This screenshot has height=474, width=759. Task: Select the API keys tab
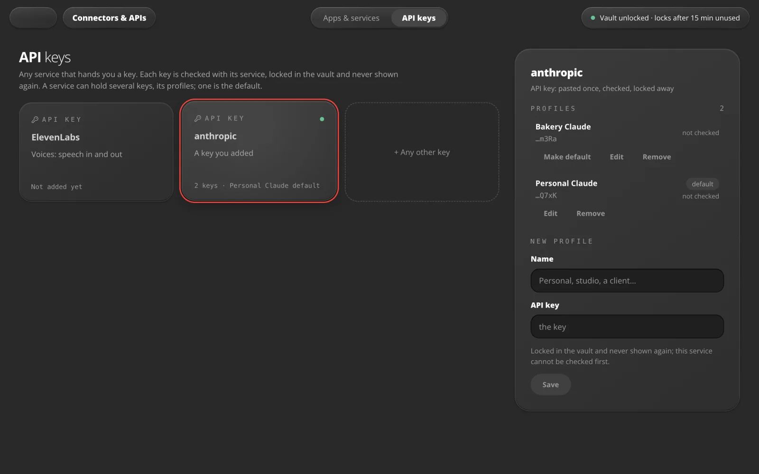pos(418,18)
